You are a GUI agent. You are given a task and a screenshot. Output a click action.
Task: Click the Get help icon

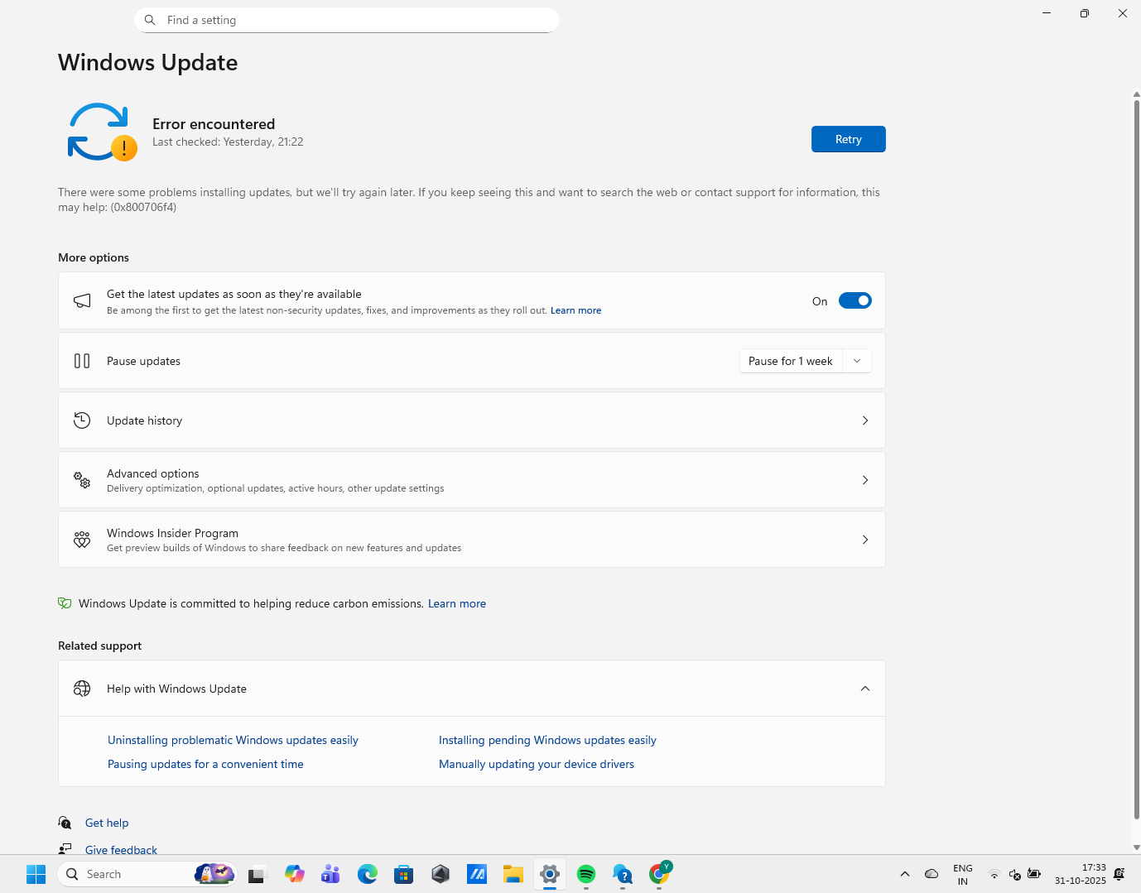coord(65,823)
